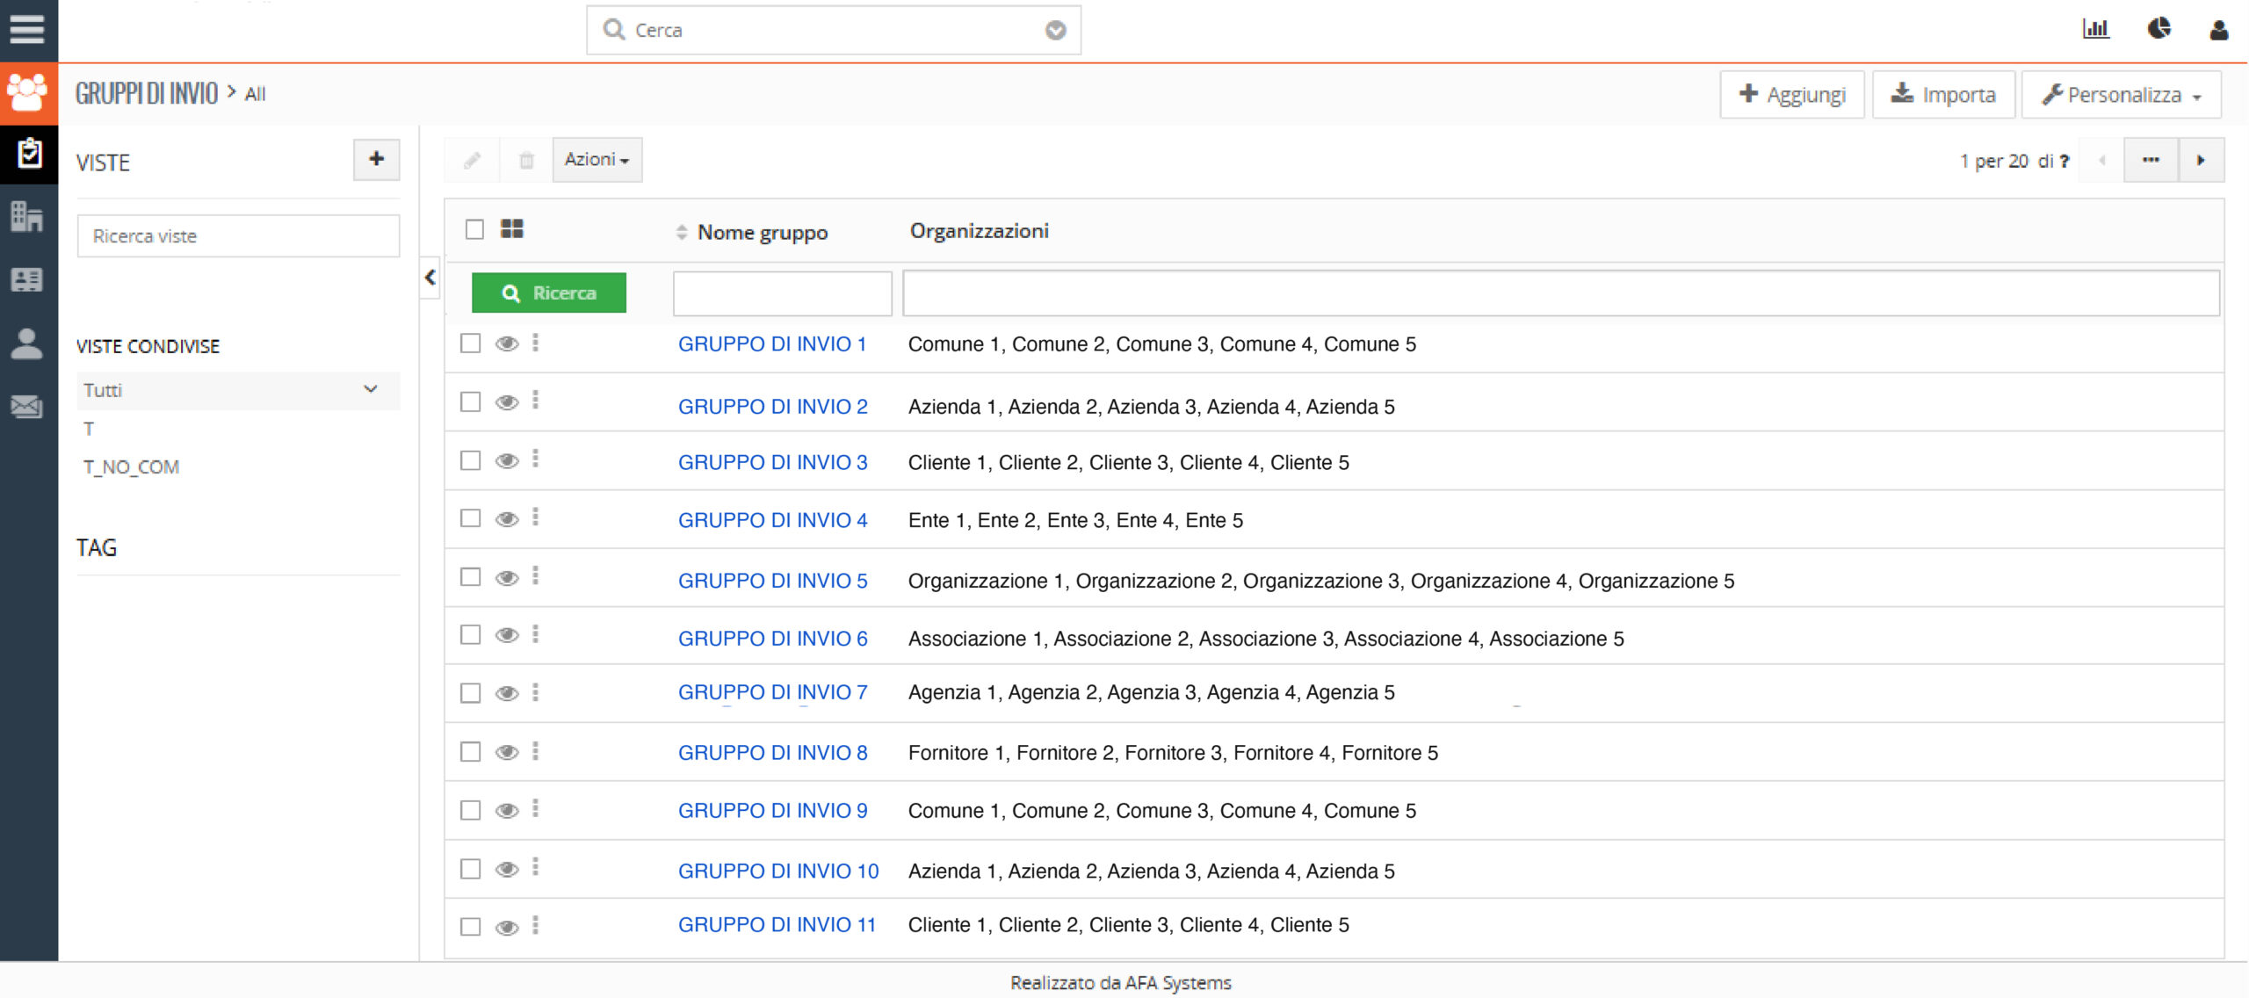Image resolution: width=2249 pixels, height=998 pixels.
Task: Open the Tutti shared views dropdown
Action: pyautogui.click(x=237, y=390)
